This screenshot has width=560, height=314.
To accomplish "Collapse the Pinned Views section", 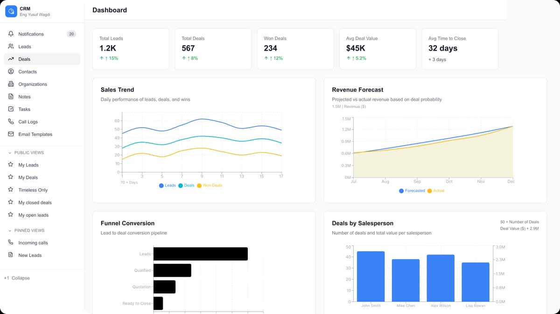I will [x=10, y=231].
